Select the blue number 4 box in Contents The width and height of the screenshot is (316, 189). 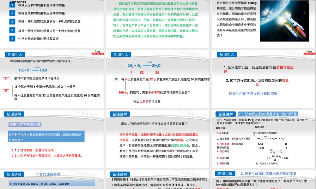pyautogui.click(x=12, y=30)
